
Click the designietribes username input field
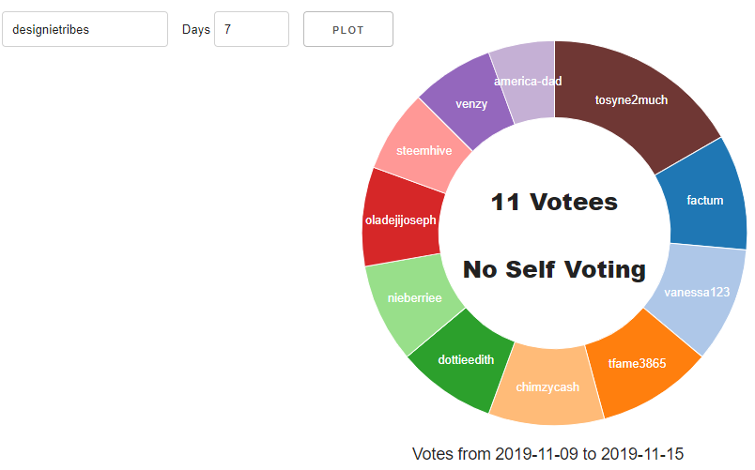85,29
